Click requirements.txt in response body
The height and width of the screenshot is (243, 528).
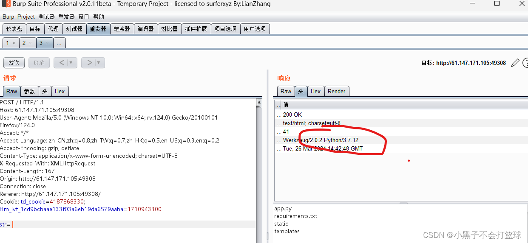[296, 216]
